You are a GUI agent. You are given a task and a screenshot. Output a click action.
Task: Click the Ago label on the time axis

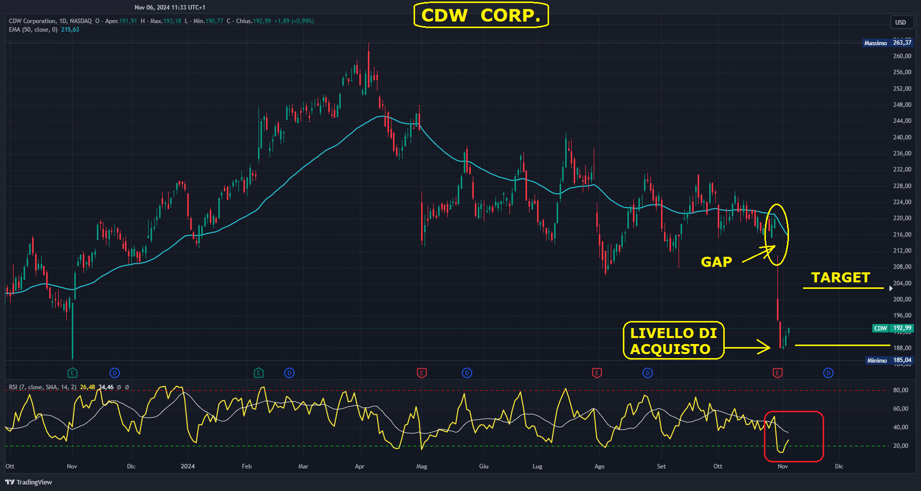[599, 466]
